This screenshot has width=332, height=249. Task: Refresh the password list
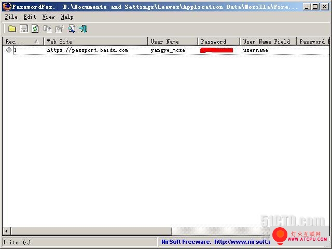35,29
